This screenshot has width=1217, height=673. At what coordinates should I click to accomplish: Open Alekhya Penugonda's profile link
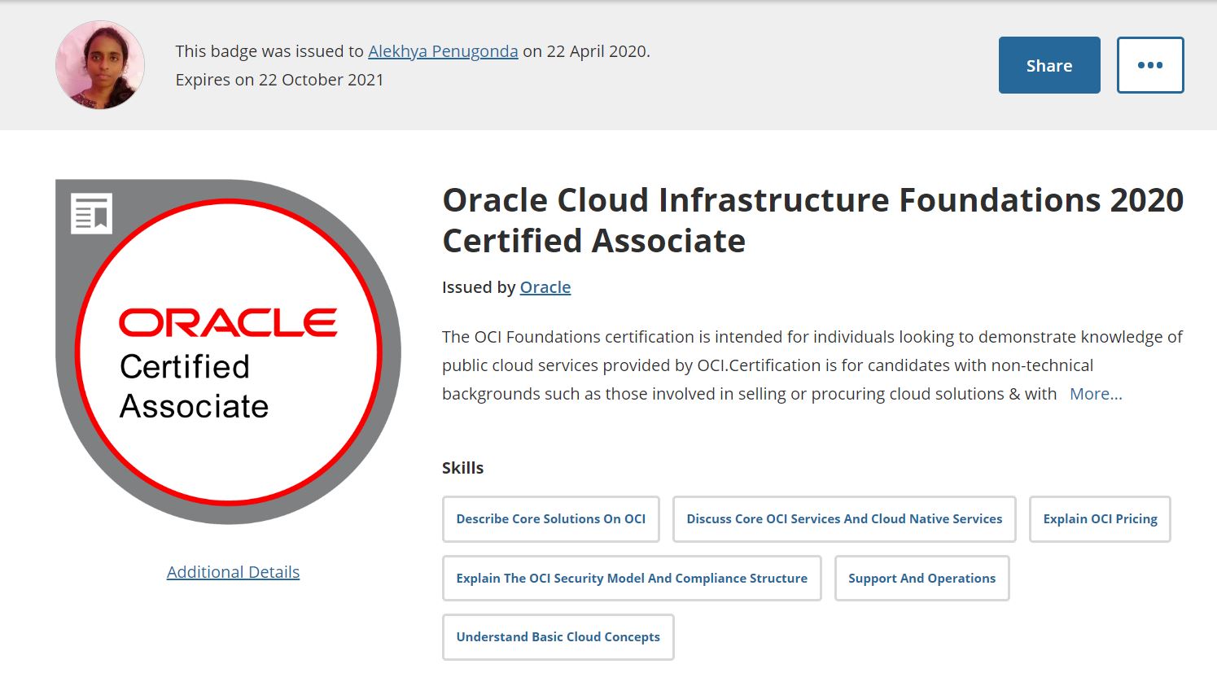[443, 51]
